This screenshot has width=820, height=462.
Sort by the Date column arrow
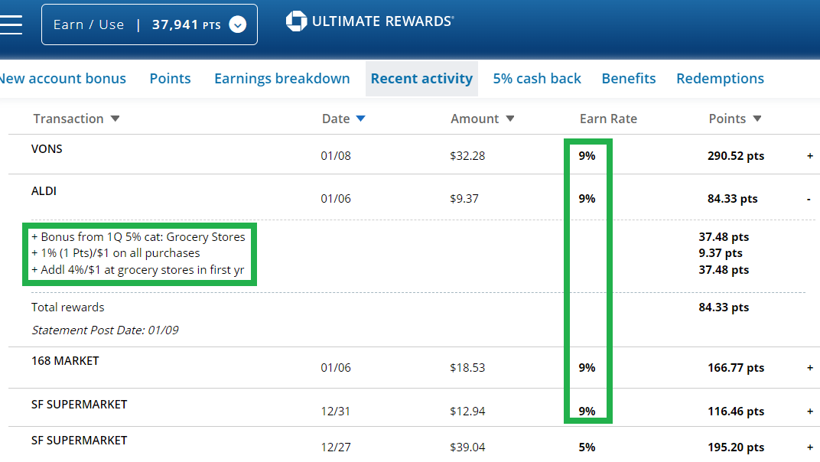click(360, 119)
